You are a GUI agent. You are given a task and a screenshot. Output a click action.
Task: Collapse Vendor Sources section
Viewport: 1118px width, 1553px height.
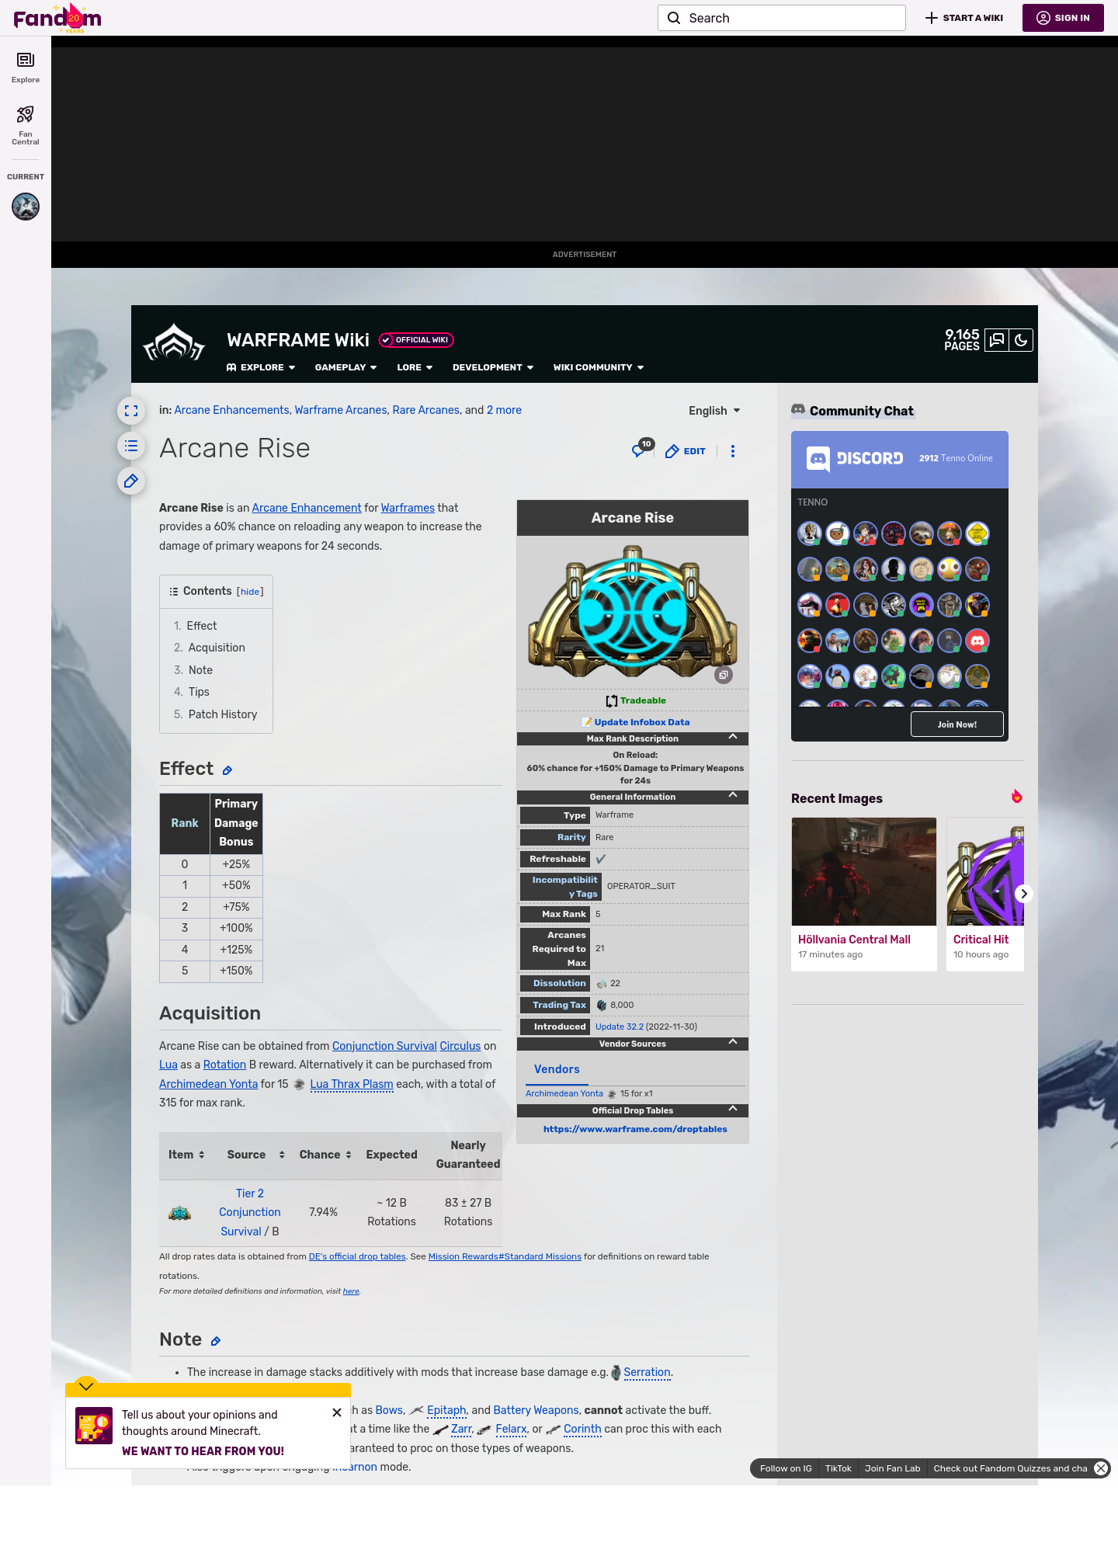733,1042
